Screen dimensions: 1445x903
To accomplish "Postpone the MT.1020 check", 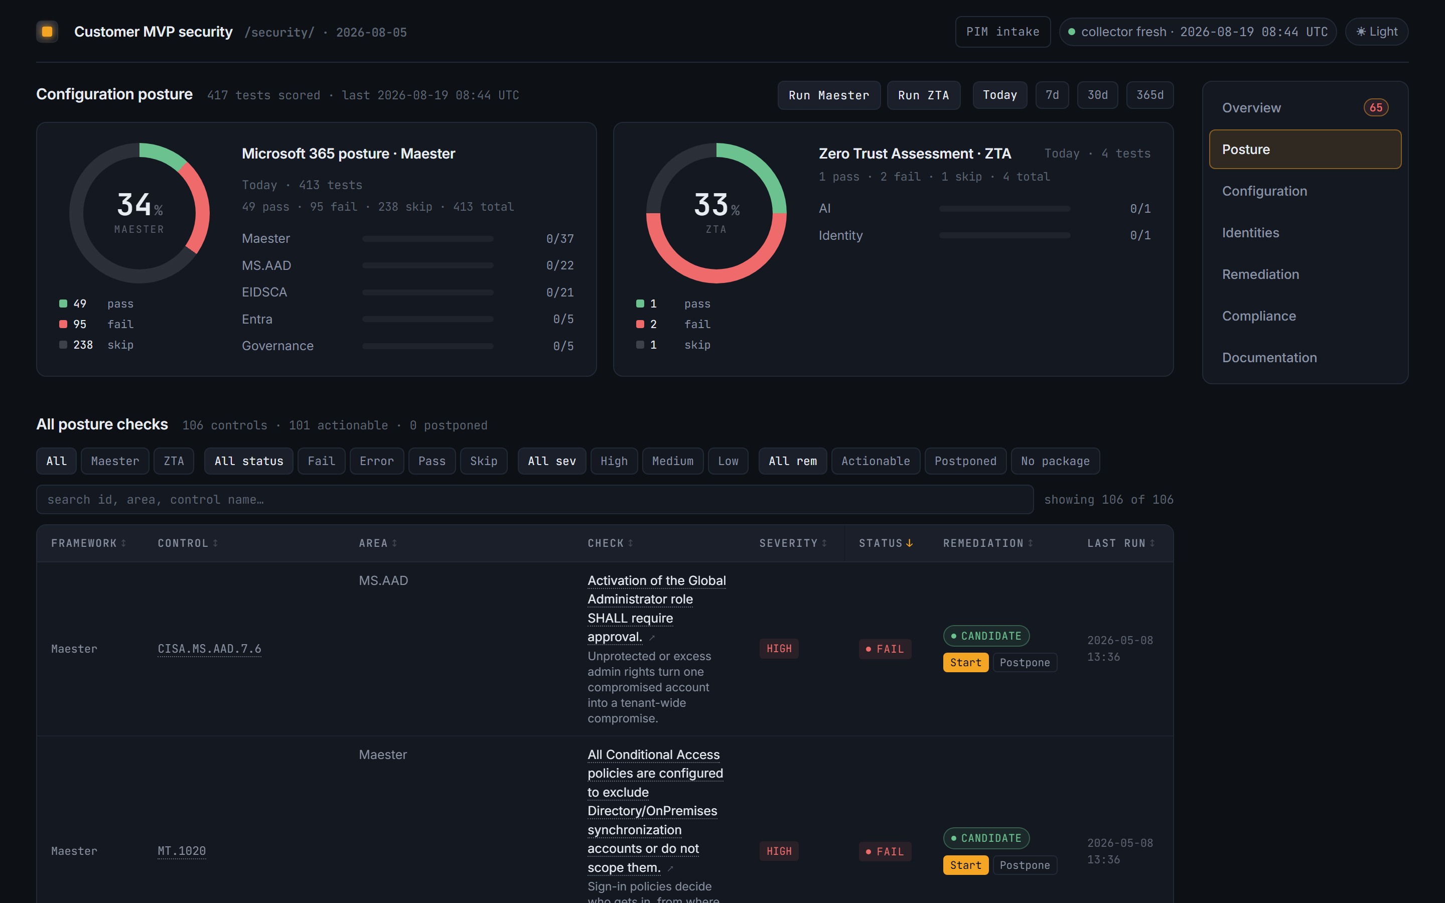I will click(x=1025, y=865).
